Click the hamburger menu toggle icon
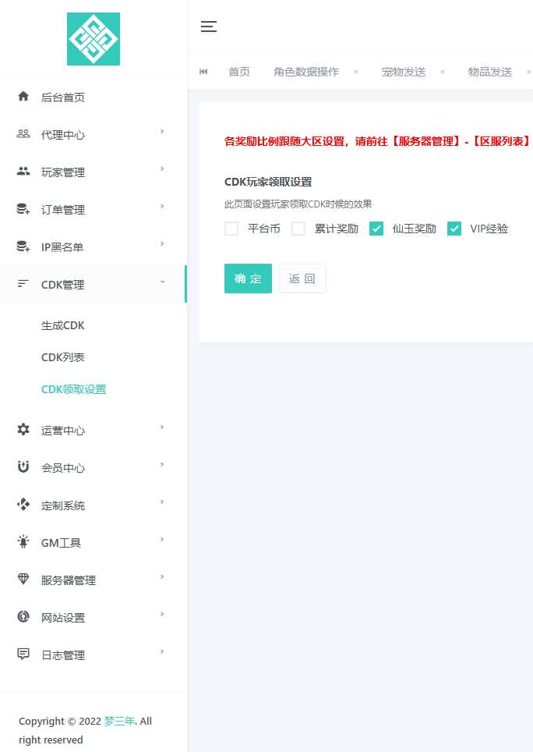Image resolution: width=533 pixels, height=752 pixels. pyautogui.click(x=209, y=27)
